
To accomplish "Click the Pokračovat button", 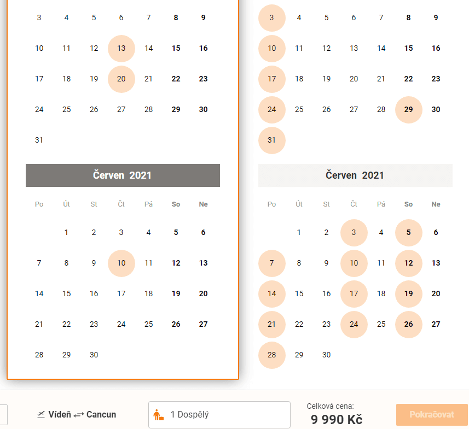I will point(432,415).
